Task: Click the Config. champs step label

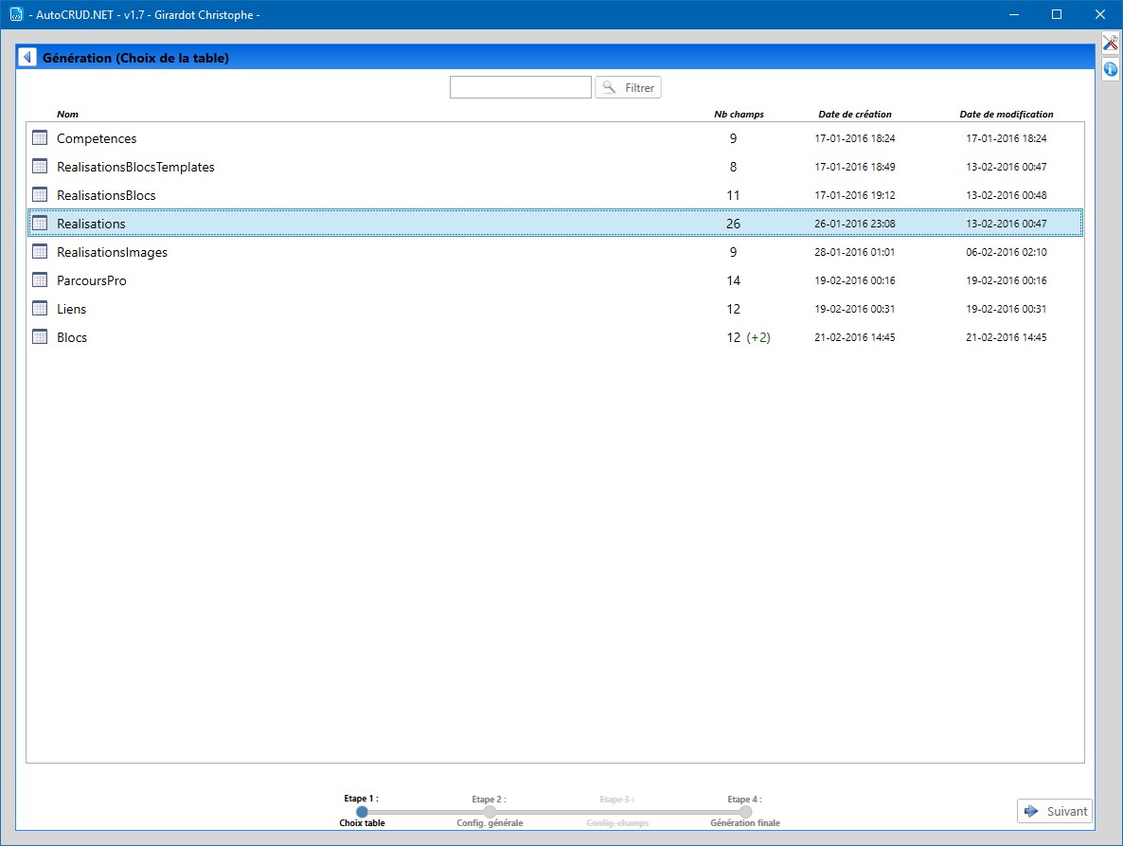Action: (x=617, y=823)
